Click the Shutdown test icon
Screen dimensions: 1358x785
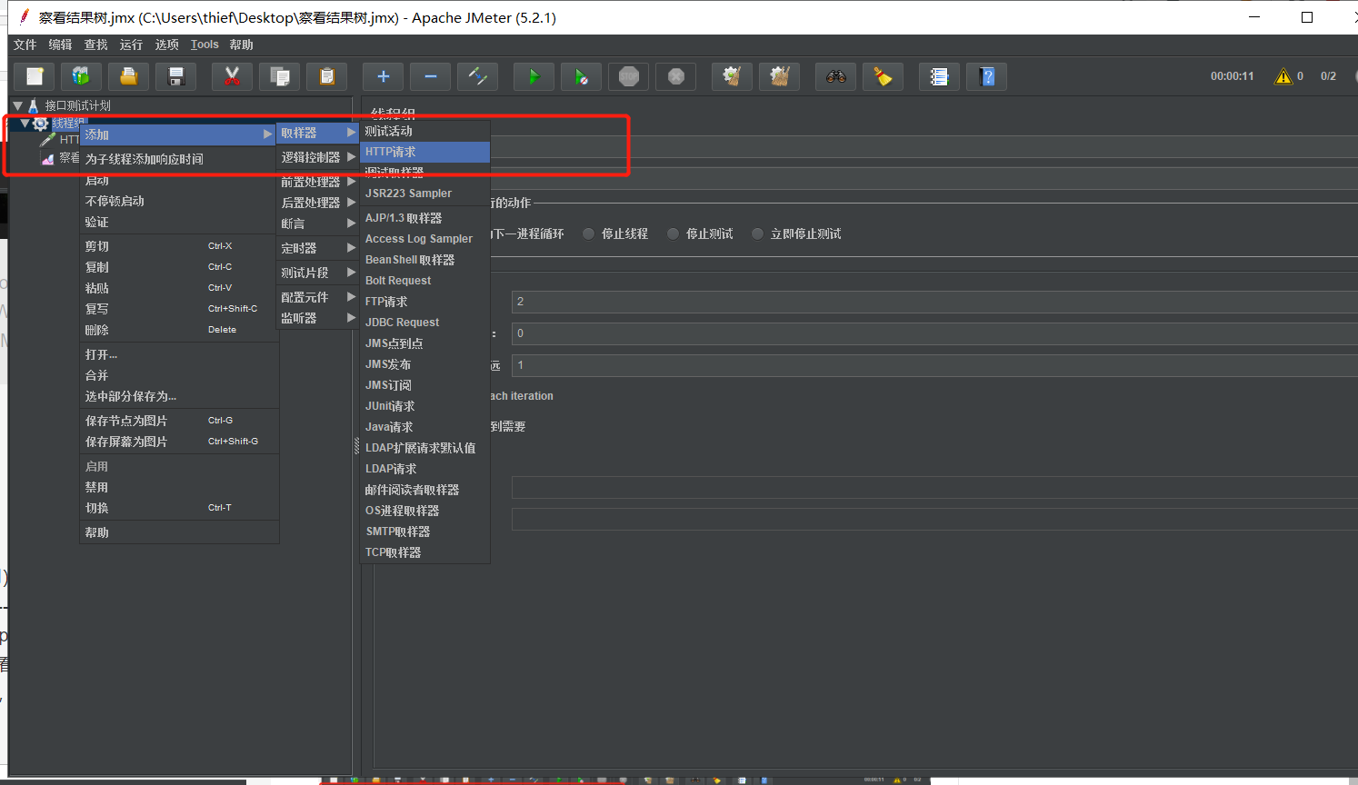click(x=676, y=76)
